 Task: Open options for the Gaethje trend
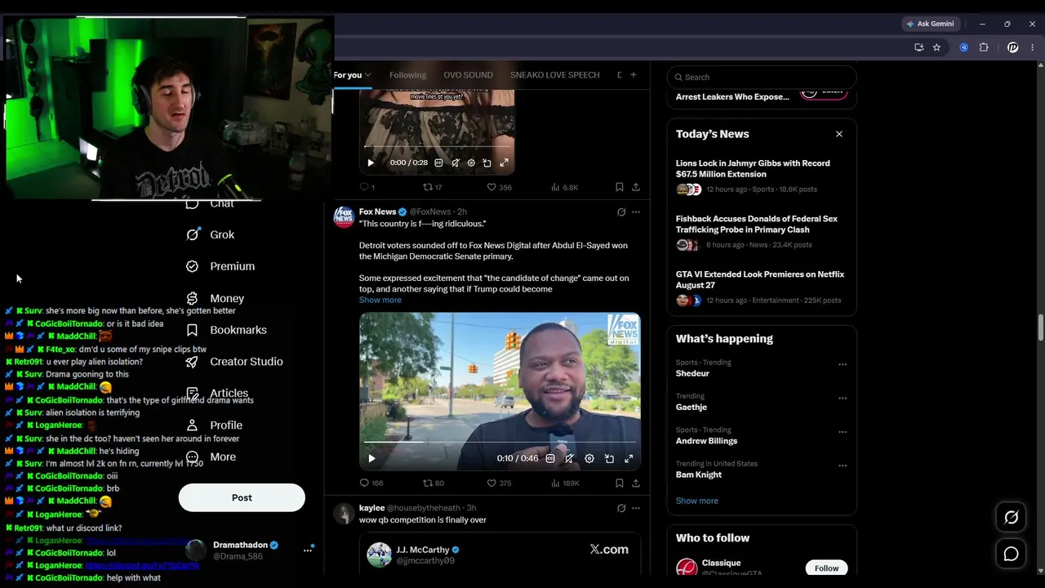843,398
